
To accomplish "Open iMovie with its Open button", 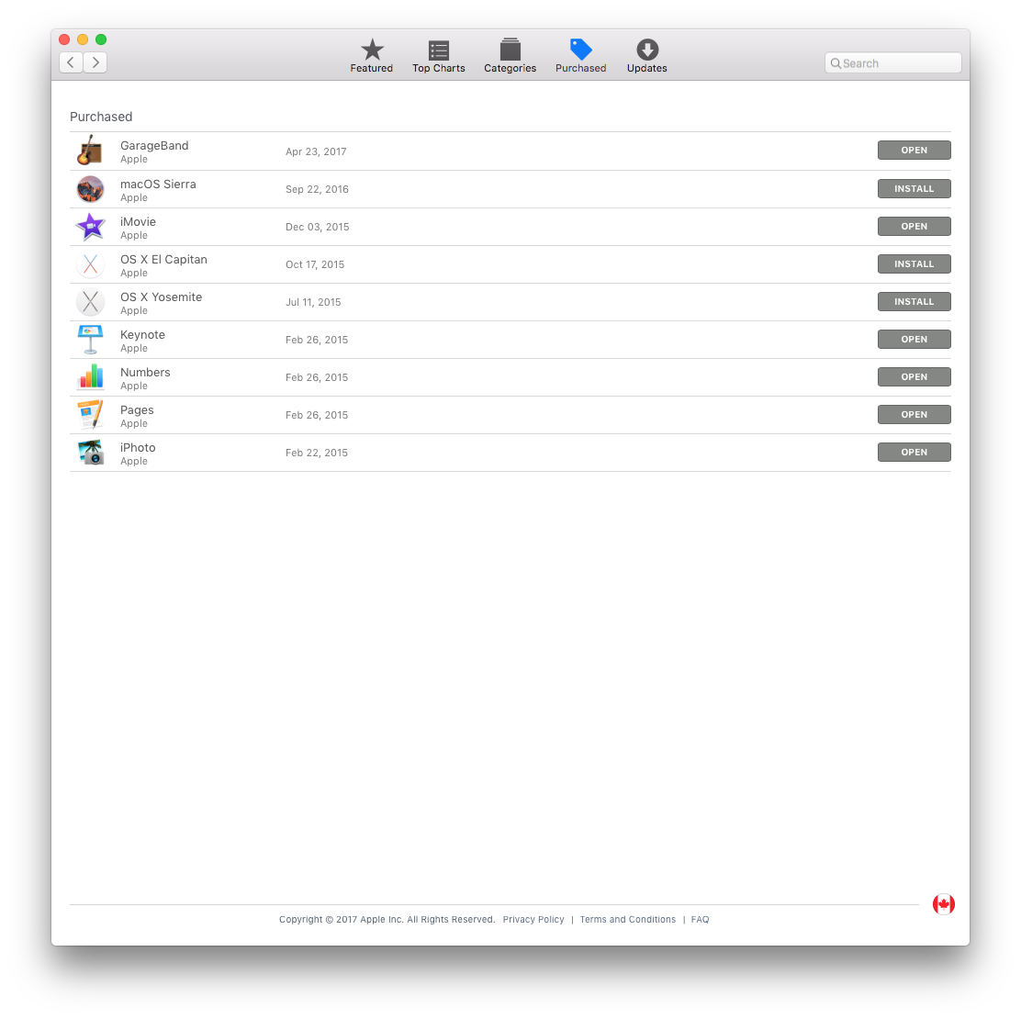I will tap(914, 227).
